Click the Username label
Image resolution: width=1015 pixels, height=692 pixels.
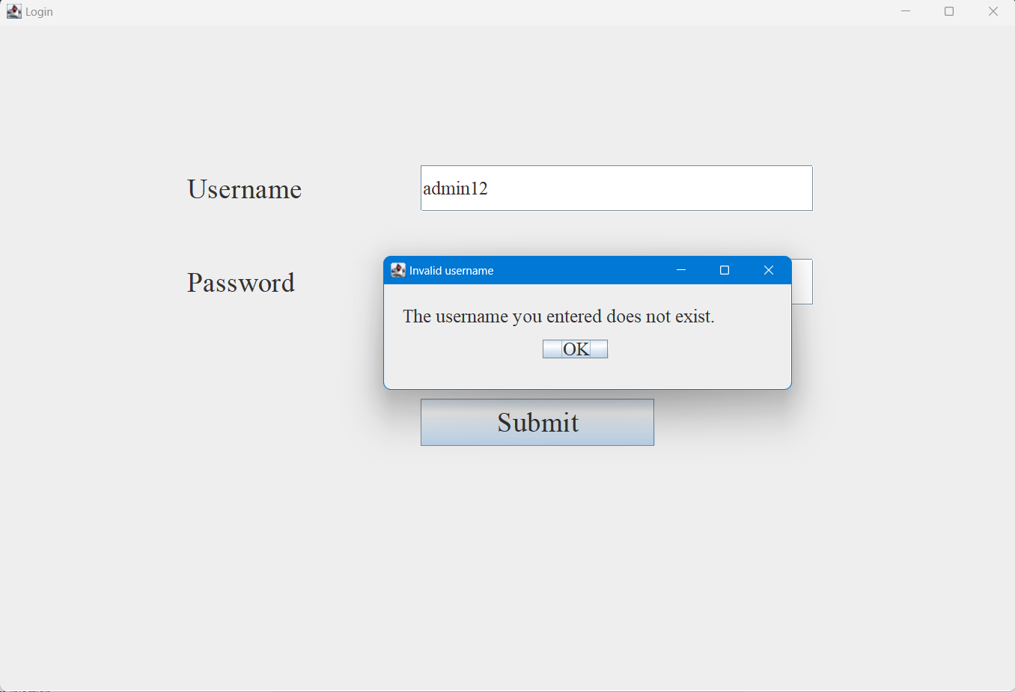(x=244, y=189)
